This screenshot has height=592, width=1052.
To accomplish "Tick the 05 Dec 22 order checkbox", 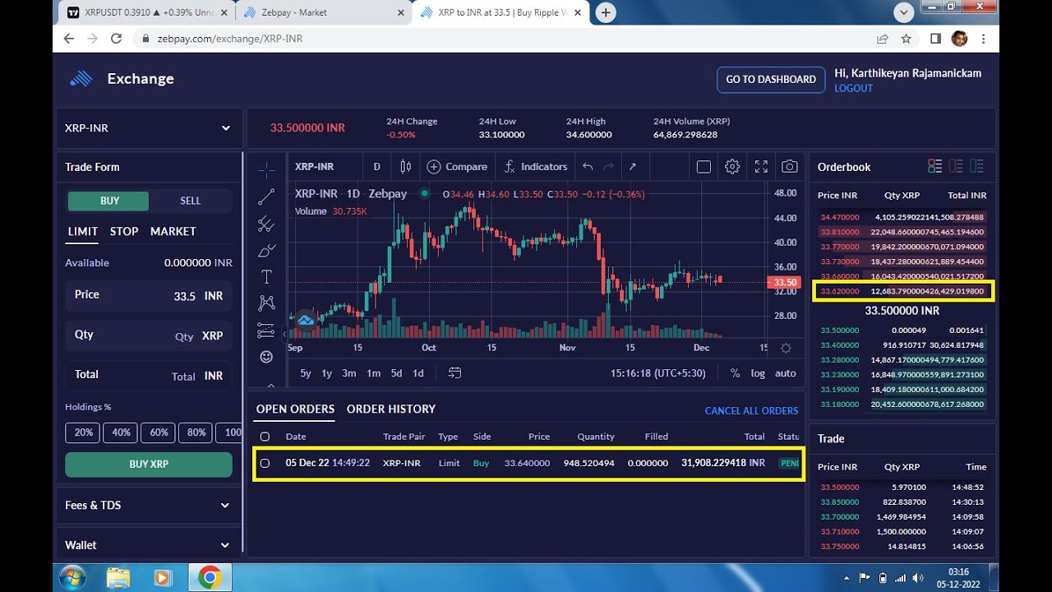I will pyautogui.click(x=265, y=463).
